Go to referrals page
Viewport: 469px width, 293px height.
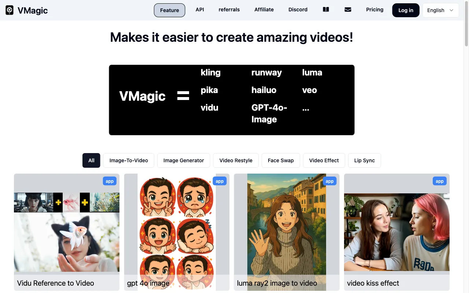pyautogui.click(x=229, y=10)
